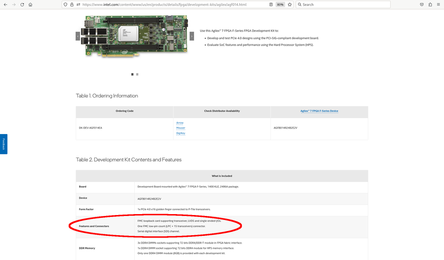The width and height of the screenshot is (444, 260).
Task: Click the FPGA development board photo
Action: click(x=134, y=36)
